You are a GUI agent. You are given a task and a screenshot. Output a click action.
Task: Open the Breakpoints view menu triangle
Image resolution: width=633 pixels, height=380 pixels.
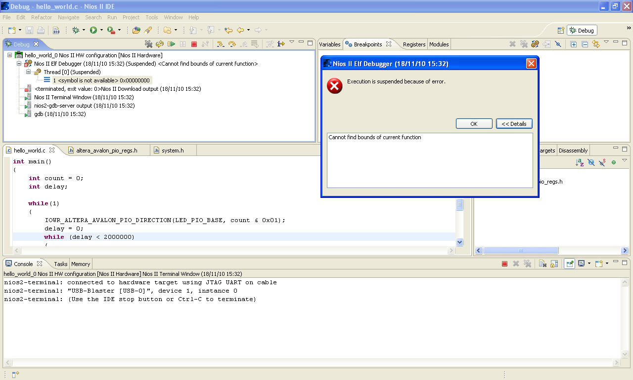pos(606,42)
